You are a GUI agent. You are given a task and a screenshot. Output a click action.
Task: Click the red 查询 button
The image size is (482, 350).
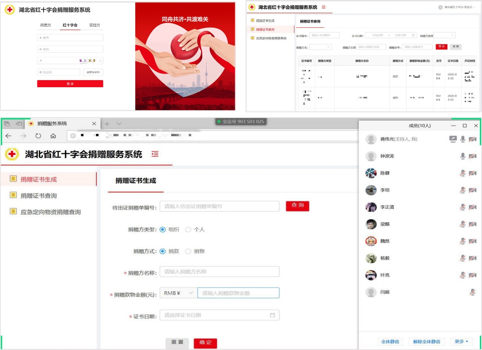tap(297, 206)
